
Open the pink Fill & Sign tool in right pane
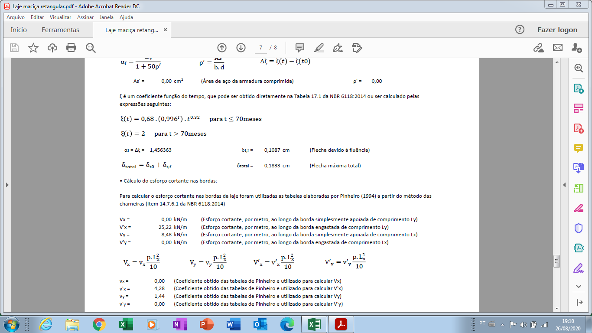(x=579, y=208)
